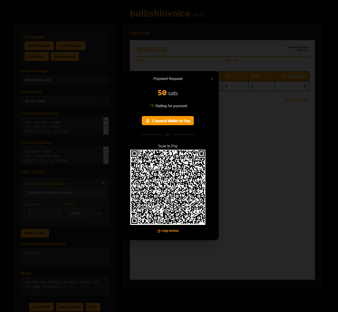Click the Load Template button
This screenshot has height=312, width=338.
tap(71, 46)
